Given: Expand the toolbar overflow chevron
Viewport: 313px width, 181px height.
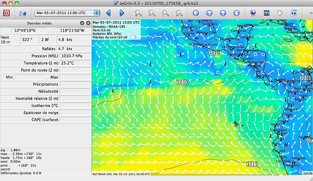Looking at the screenshot, I should coord(311,13).
